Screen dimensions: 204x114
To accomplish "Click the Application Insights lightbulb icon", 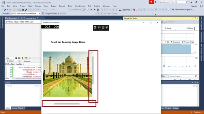I will pyautogui.click(x=173, y=10).
